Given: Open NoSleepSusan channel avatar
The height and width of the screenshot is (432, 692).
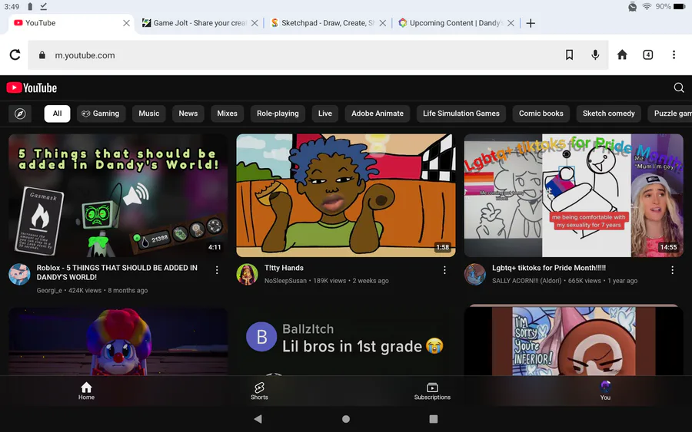Looking at the screenshot, I should (x=247, y=275).
